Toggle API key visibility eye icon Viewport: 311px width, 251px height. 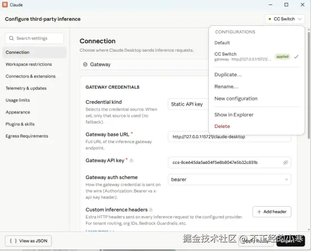(285, 162)
